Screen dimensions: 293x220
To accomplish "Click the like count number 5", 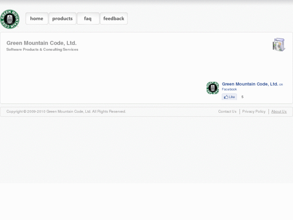I will [242, 97].
